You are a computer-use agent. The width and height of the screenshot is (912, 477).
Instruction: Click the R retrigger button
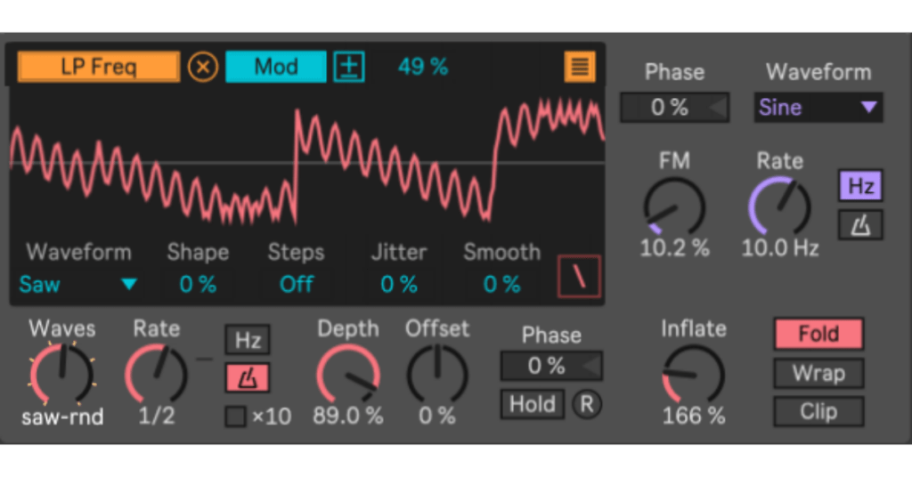587,404
